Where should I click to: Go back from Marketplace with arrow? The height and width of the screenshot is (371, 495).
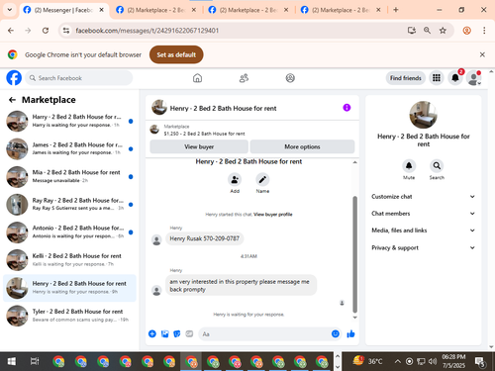click(12, 100)
